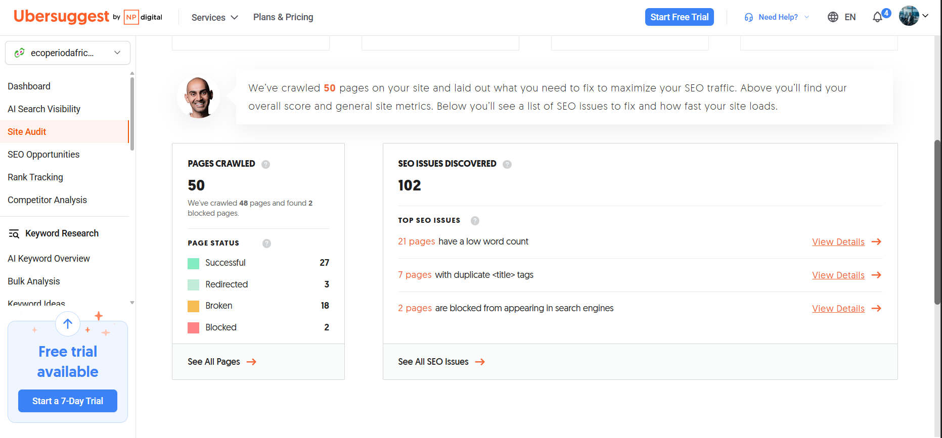Click the main page vertical scrollbar
Screen dimensions: 942x438
point(937,222)
